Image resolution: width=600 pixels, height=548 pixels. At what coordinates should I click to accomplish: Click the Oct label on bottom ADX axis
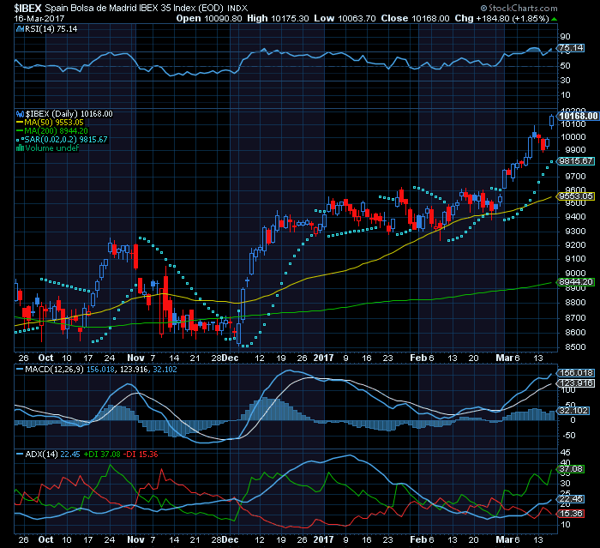pos(46,539)
